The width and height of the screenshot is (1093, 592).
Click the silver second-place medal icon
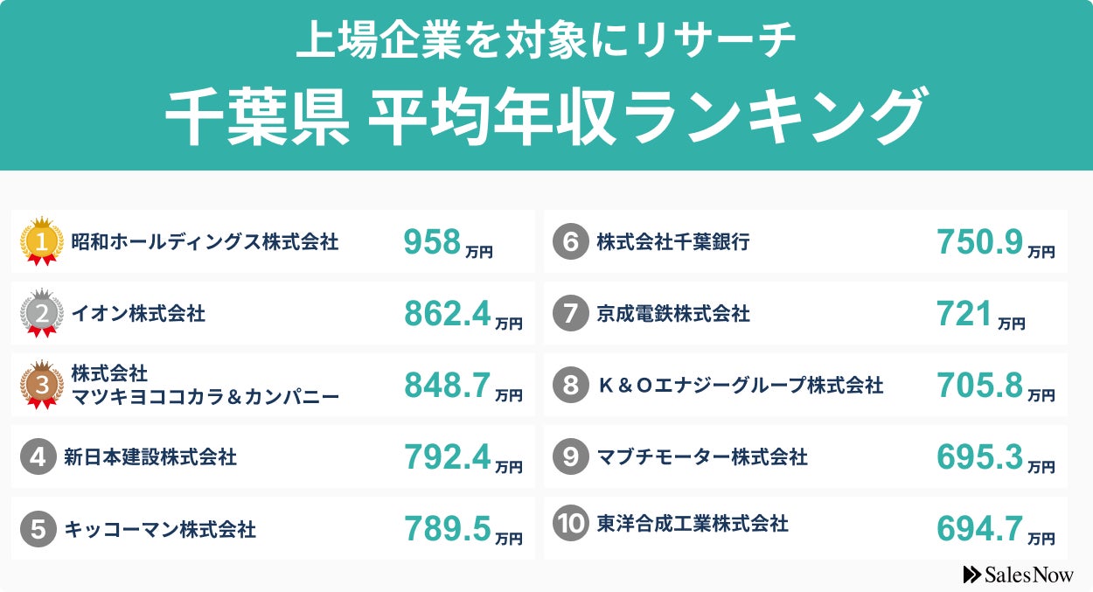pyautogui.click(x=41, y=313)
